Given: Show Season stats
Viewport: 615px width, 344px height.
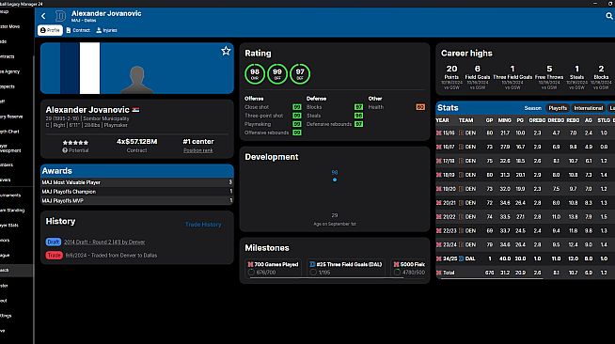Looking at the screenshot, I should 532,108.
